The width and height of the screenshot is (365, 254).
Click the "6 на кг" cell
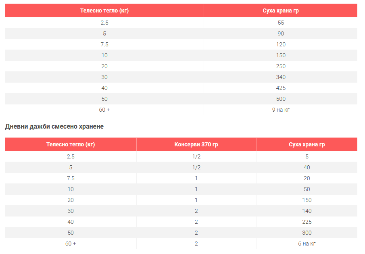point(307,244)
